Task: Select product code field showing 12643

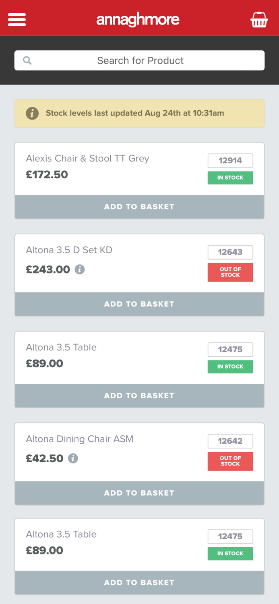Action: coord(230,252)
